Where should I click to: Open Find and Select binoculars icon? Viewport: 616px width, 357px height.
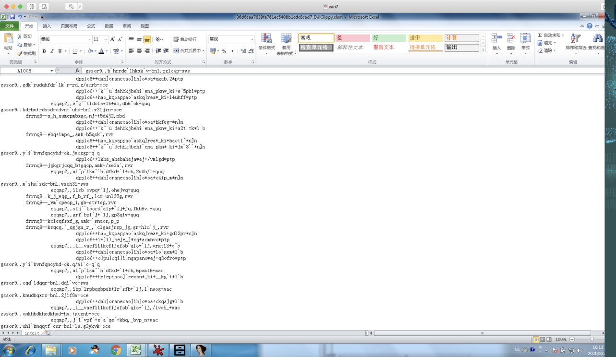click(x=598, y=38)
